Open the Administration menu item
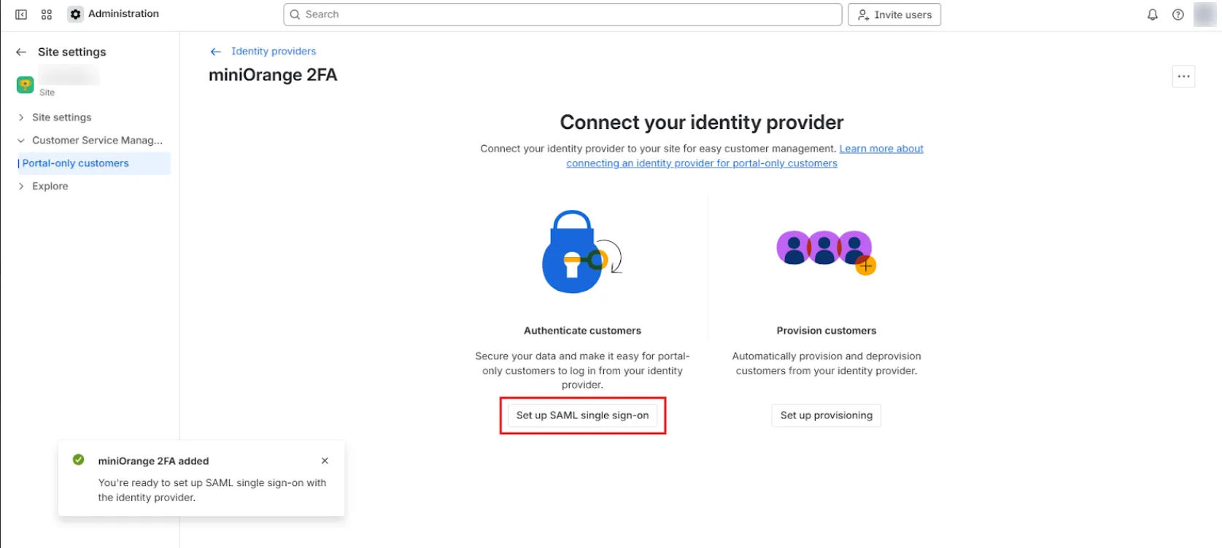 [123, 13]
